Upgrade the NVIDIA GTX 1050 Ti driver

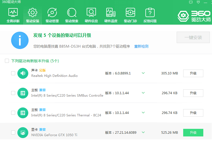click(x=193, y=133)
